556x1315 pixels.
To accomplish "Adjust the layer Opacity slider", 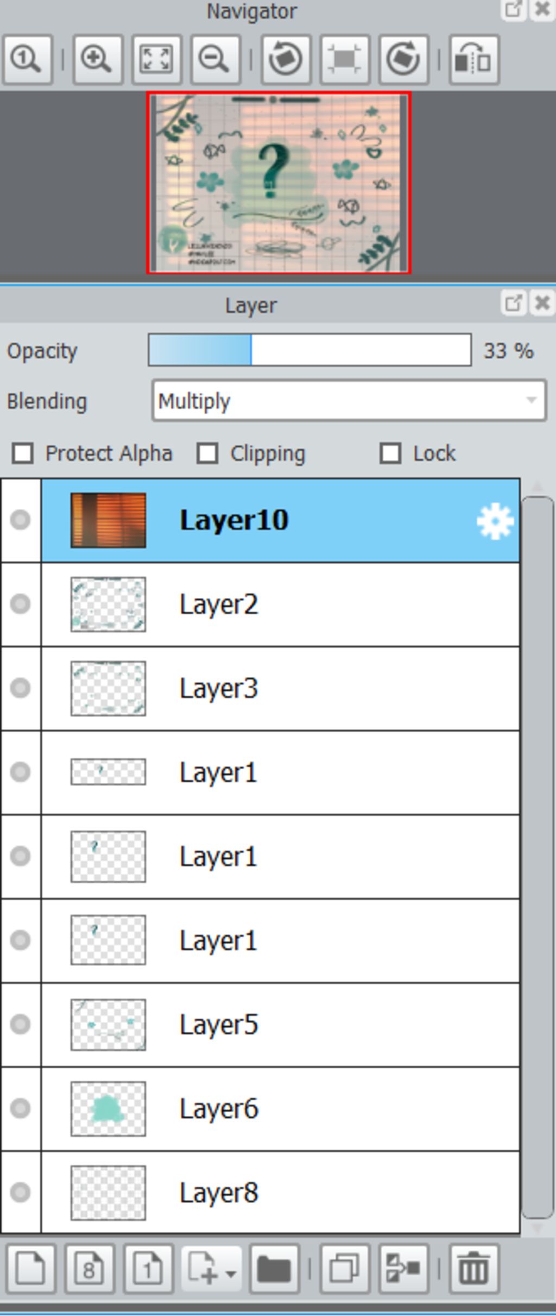I will (x=309, y=350).
